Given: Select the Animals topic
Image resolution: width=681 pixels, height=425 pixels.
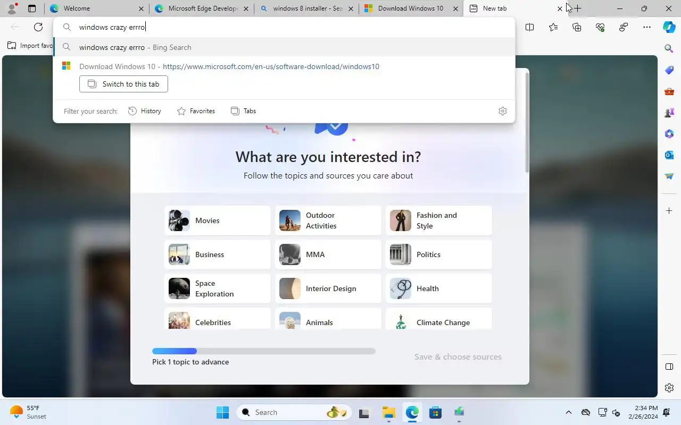Looking at the screenshot, I should (328, 319).
